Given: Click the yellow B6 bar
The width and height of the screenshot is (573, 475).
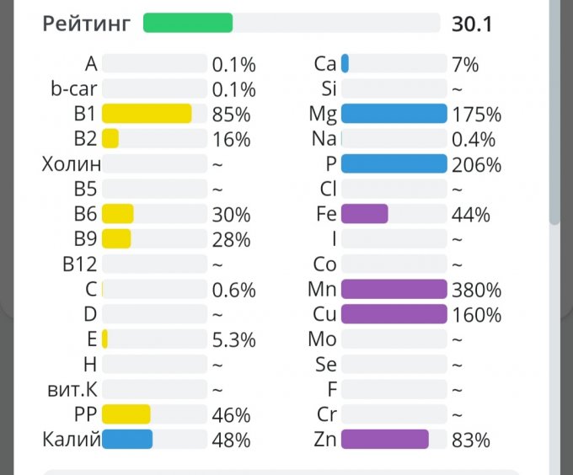Looking at the screenshot, I should click(x=118, y=214).
